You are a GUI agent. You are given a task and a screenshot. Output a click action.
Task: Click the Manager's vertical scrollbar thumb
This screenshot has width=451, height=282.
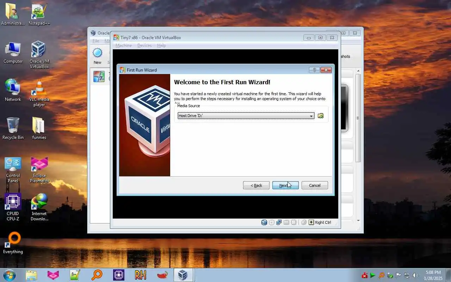[x=358, y=118]
